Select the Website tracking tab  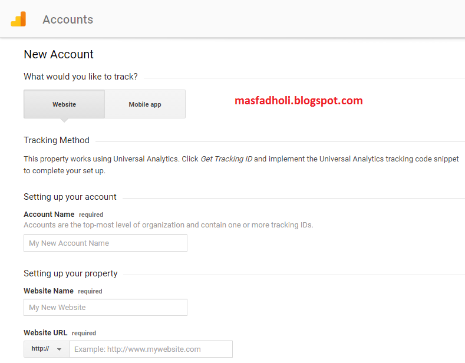pos(64,104)
